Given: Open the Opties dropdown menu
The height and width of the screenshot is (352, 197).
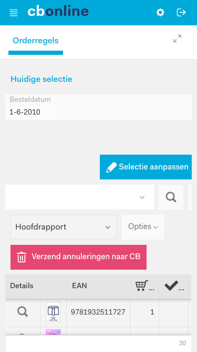Looking at the screenshot, I should (x=143, y=227).
